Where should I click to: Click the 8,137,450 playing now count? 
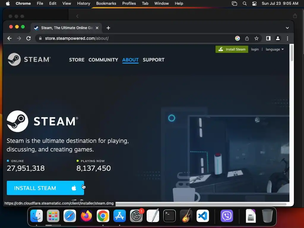click(94, 168)
